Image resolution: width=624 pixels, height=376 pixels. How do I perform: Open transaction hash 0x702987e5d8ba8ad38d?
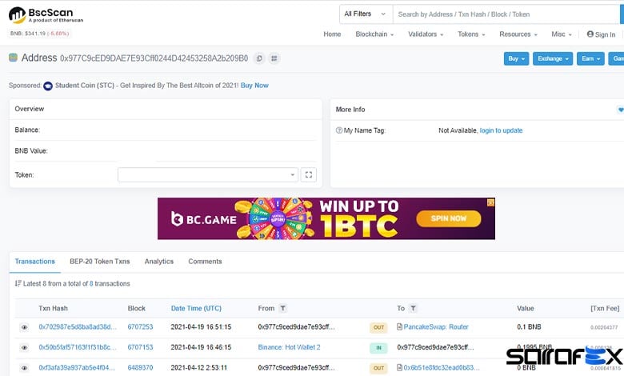pos(78,326)
